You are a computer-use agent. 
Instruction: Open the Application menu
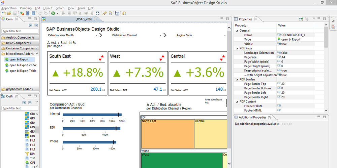point(9,8)
